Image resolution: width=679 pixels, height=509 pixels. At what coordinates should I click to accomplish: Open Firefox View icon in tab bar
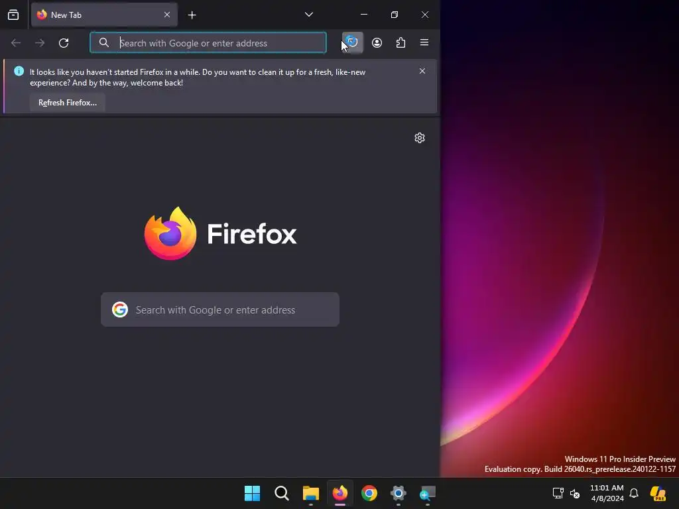tap(13, 15)
